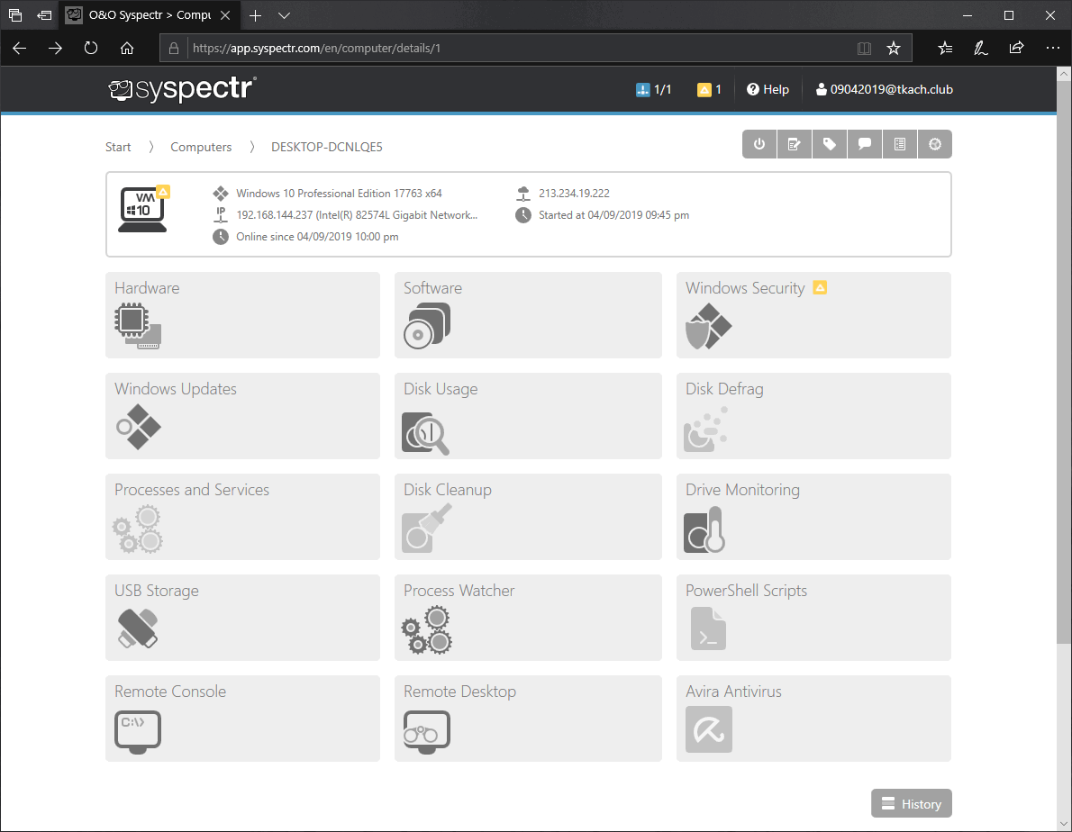Click DESKTOP-DCNLQE5 breadcrumb item
This screenshot has height=832, width=1072.
(327, 147)
